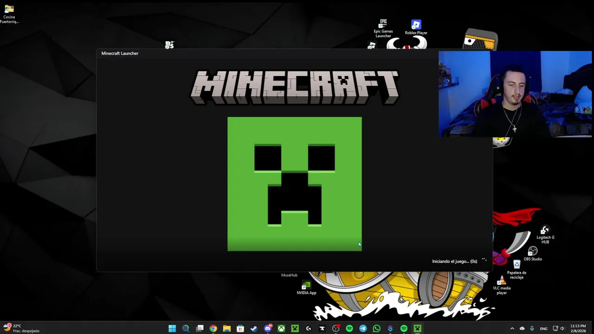Viewport: 594px width, 334px height.
Task: Click the green Creeper face loading image
Action: click(x=295, y=184)
